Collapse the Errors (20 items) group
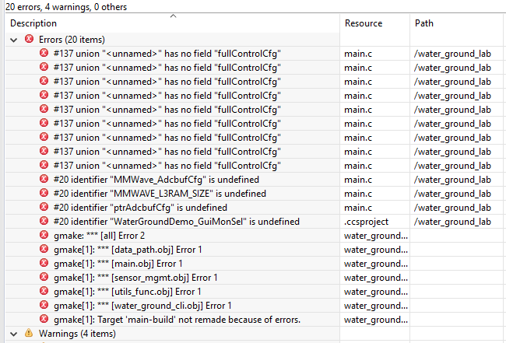Image resolution: width=506 pixels, height=343 pixels. [15, 40]
